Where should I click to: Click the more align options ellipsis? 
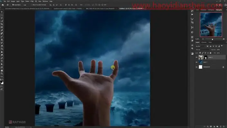(81, 5)
